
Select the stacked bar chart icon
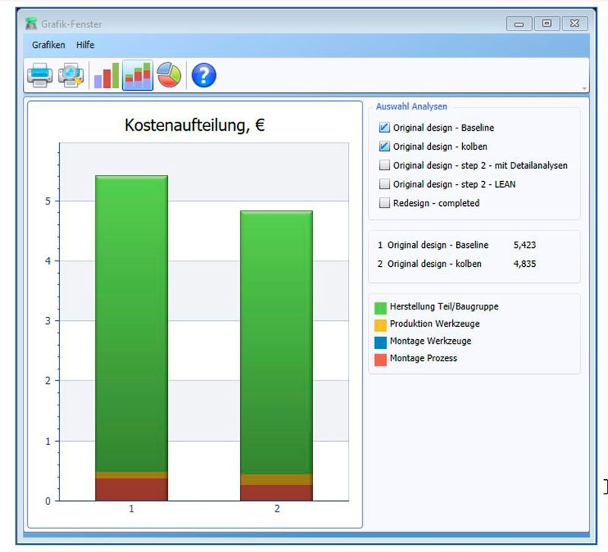tap(138, 75)
